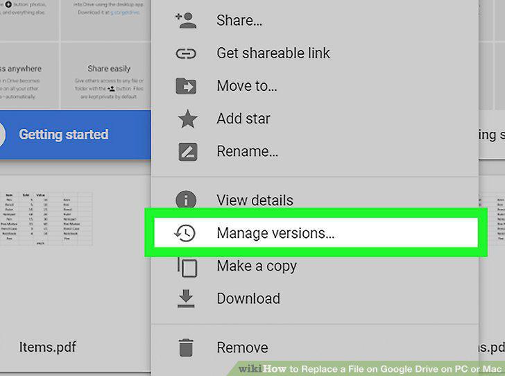This screenshot has width=505, height=376.
Task: Click the View details info icon
Action: [186, 199]
